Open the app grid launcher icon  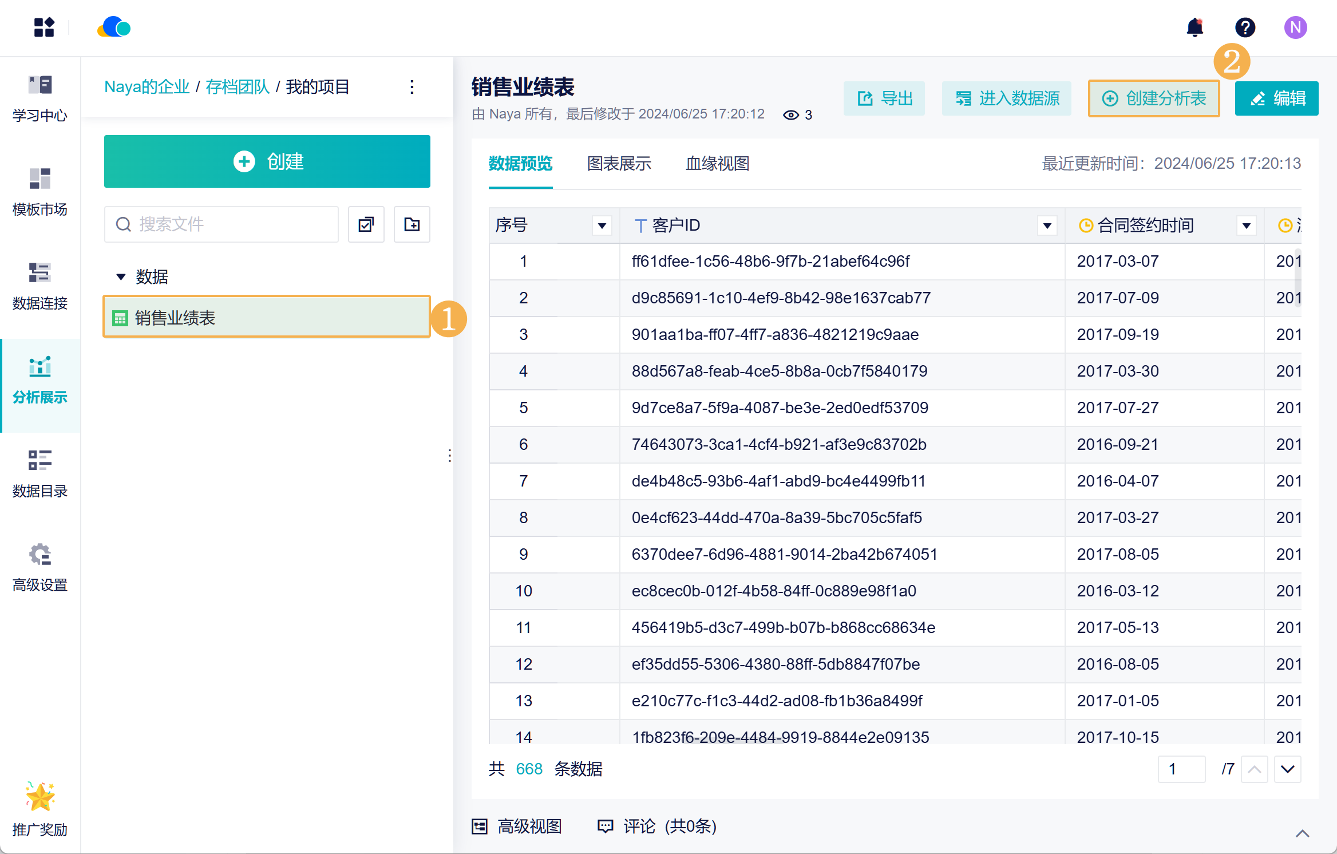[44, 27]
